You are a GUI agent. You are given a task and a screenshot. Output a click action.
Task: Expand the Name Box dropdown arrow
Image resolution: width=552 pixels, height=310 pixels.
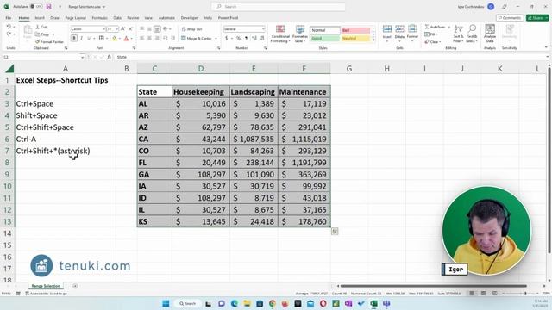coord(82,57)
